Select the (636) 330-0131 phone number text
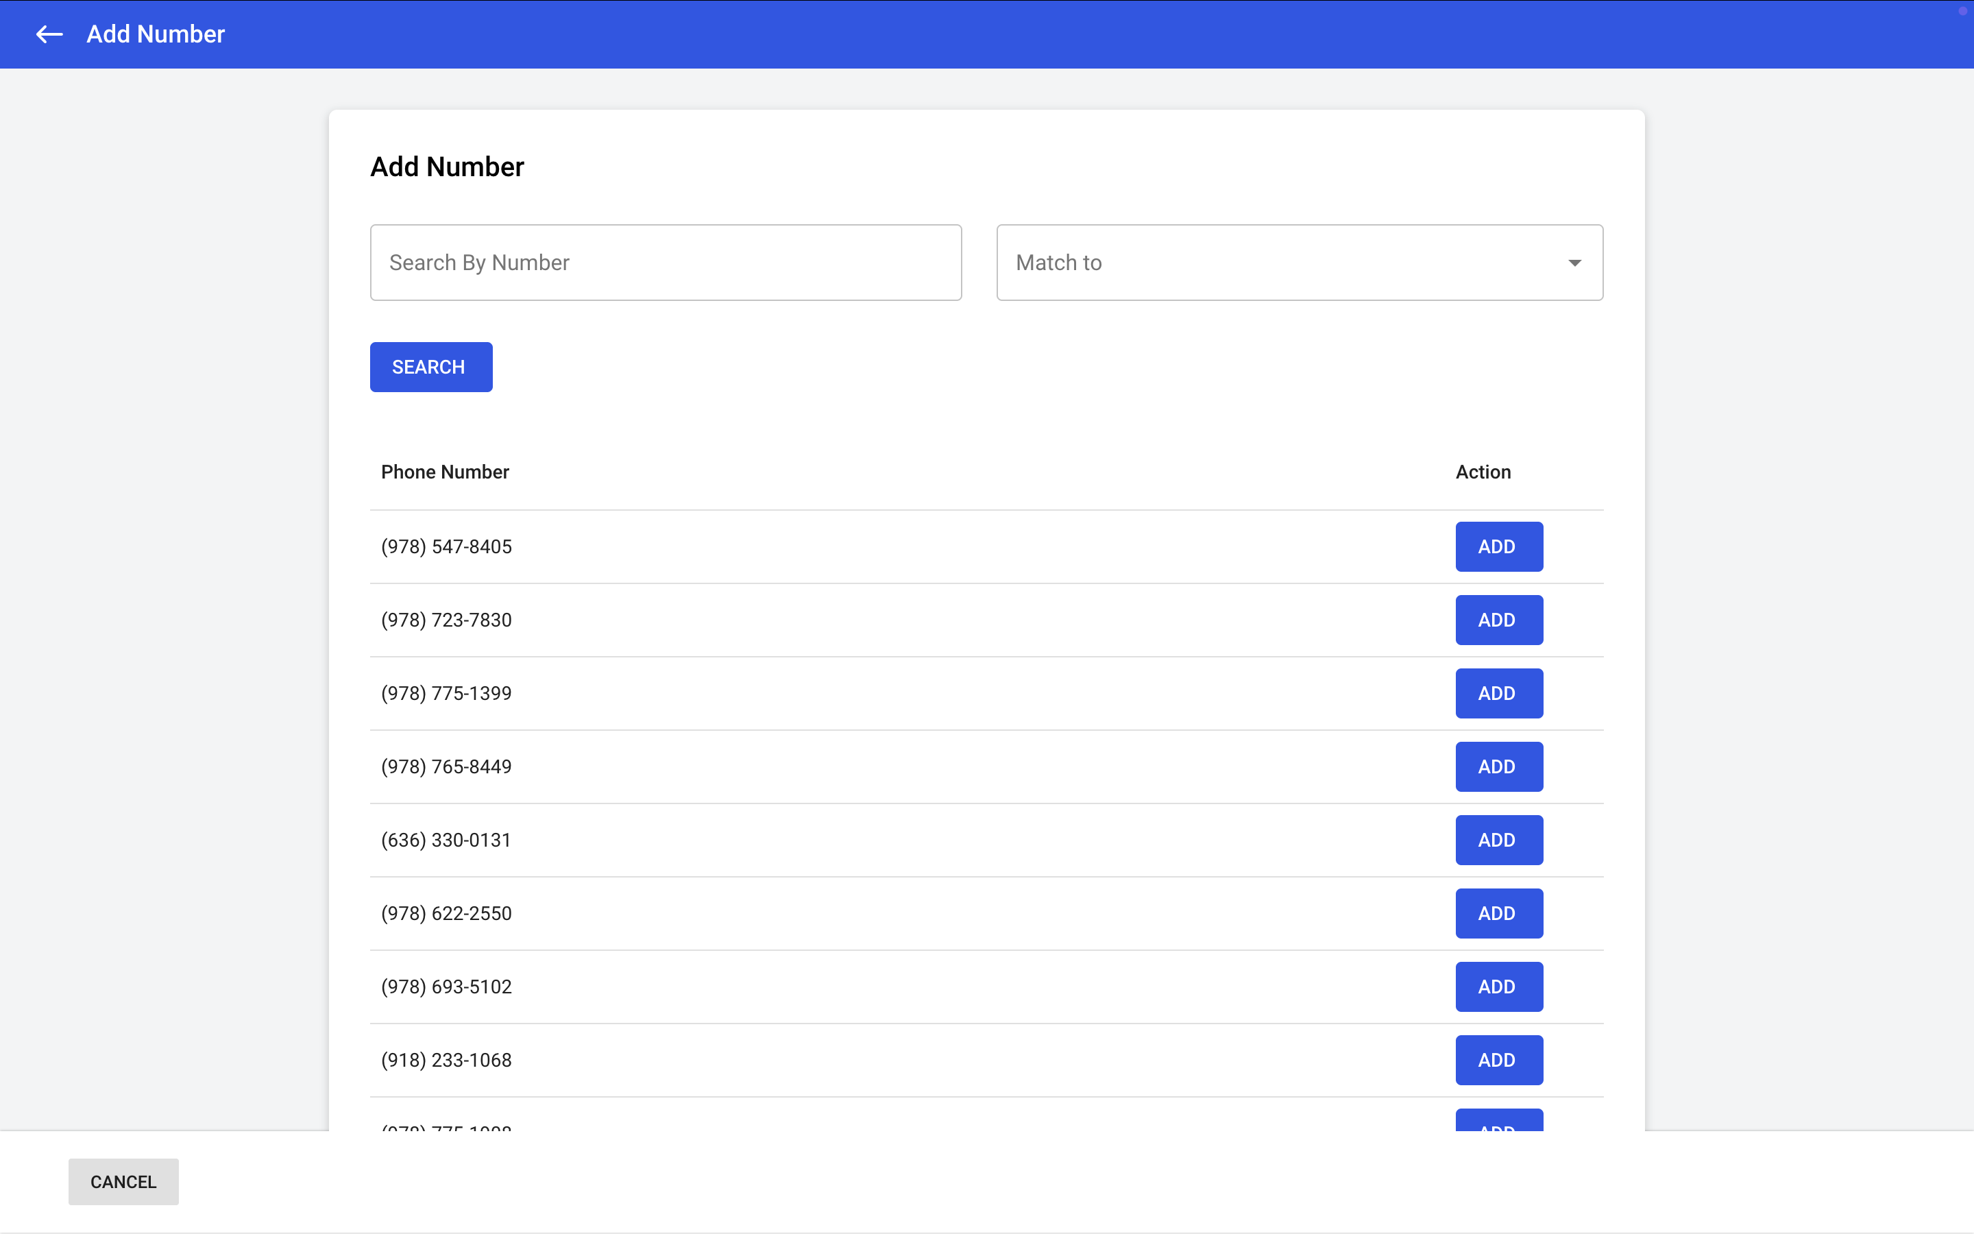The width and height of the screenshot is (1974, 1234). (x=446, y=840)
